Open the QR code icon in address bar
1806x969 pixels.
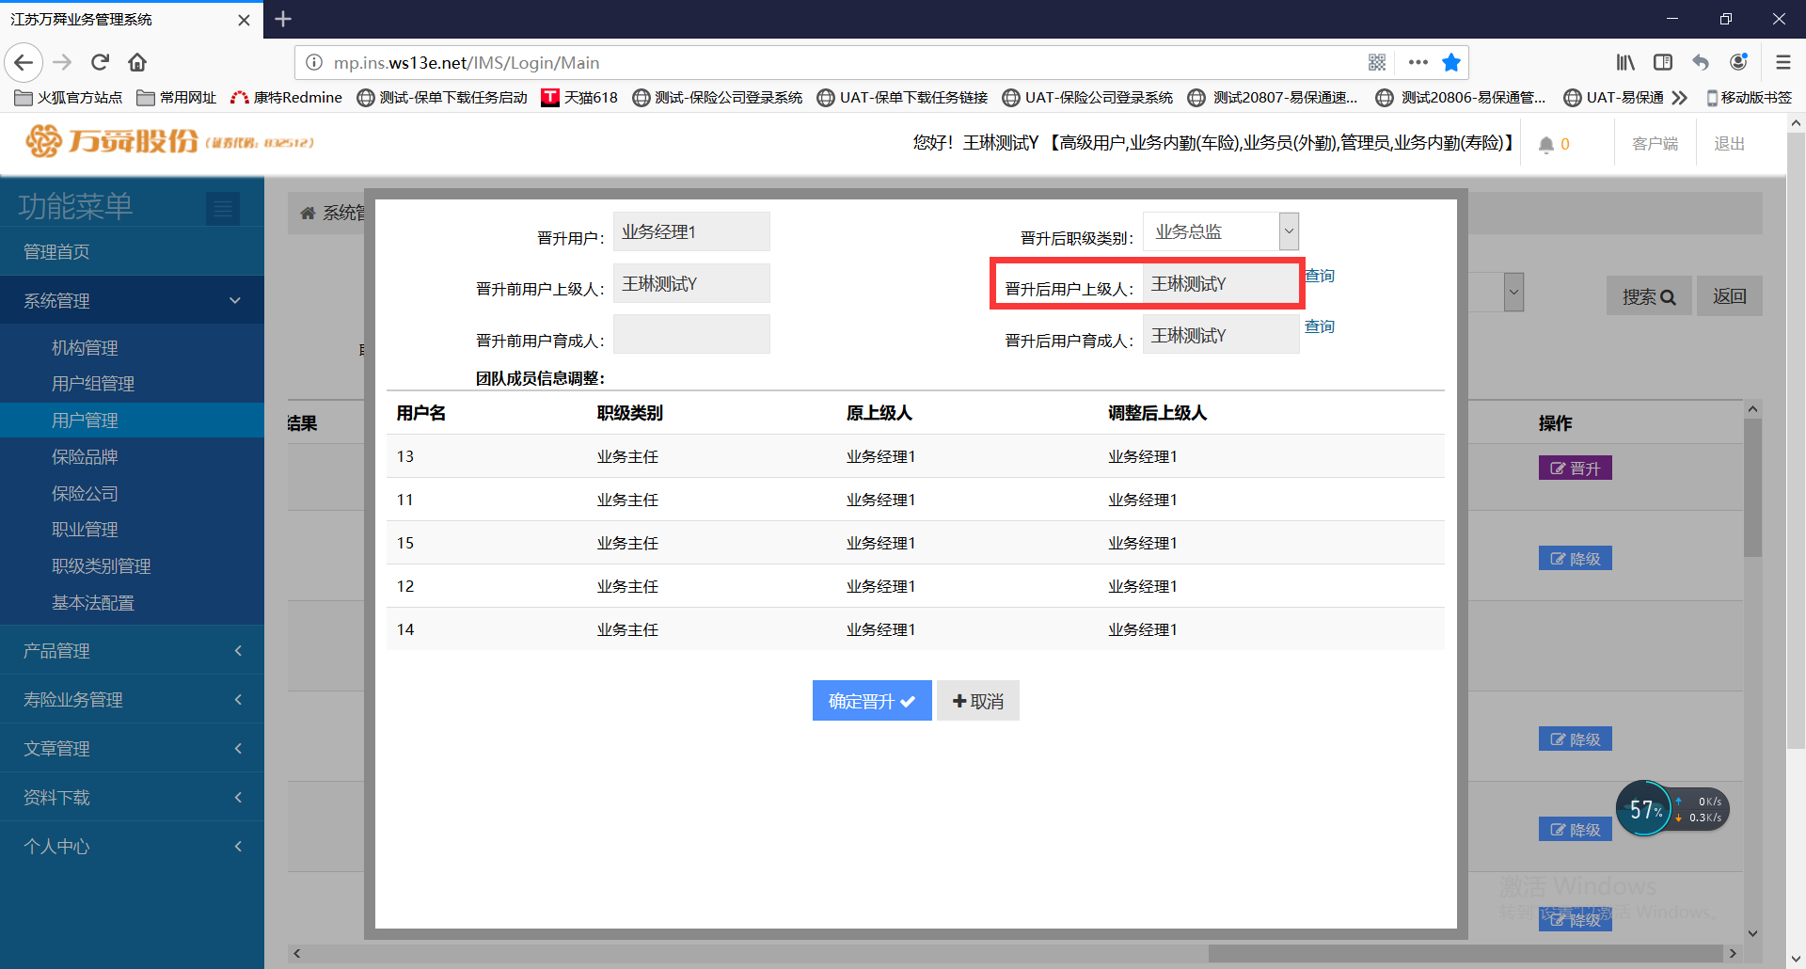(x=1377, y=63)
